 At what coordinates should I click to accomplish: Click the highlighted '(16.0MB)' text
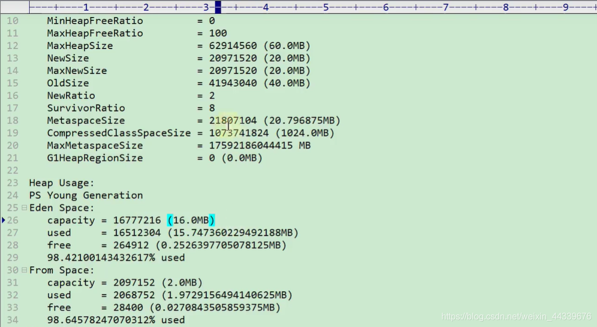(x=191, y=220)
